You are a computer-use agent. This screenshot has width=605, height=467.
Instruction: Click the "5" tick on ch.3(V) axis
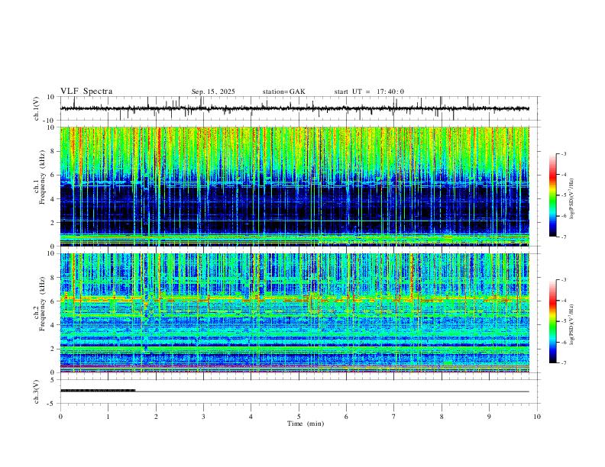pyautogui.click(x=53, y=380)
